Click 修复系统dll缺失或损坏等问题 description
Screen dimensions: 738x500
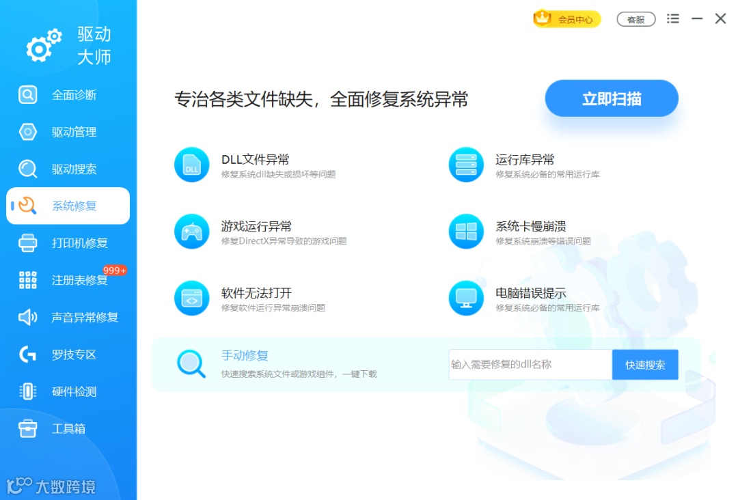(278, 174)
